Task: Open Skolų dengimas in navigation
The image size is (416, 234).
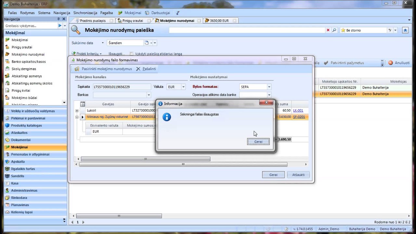Action: (24, 69)
